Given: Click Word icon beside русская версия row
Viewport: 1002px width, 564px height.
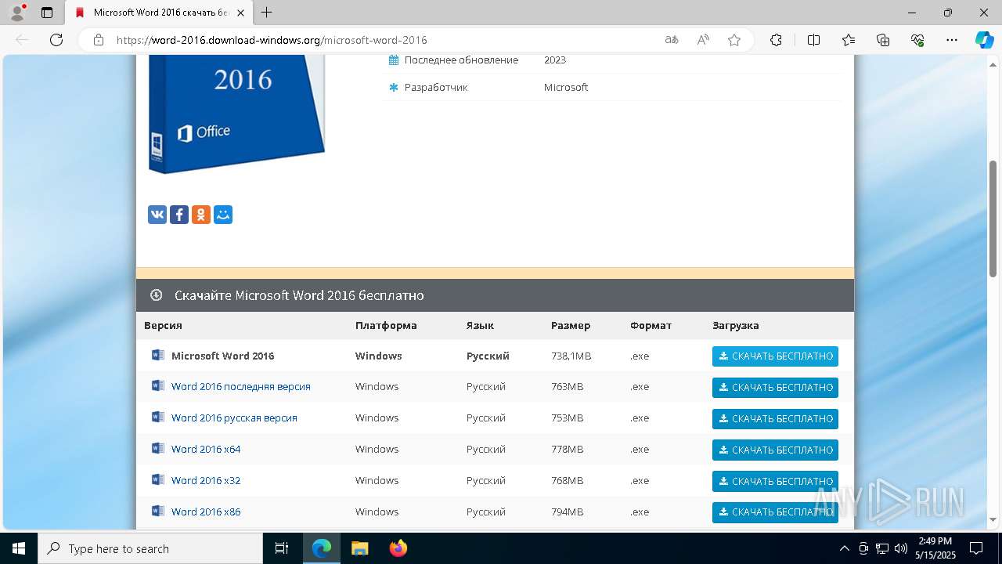Looking at the screenshot, I should click(158, 418).
